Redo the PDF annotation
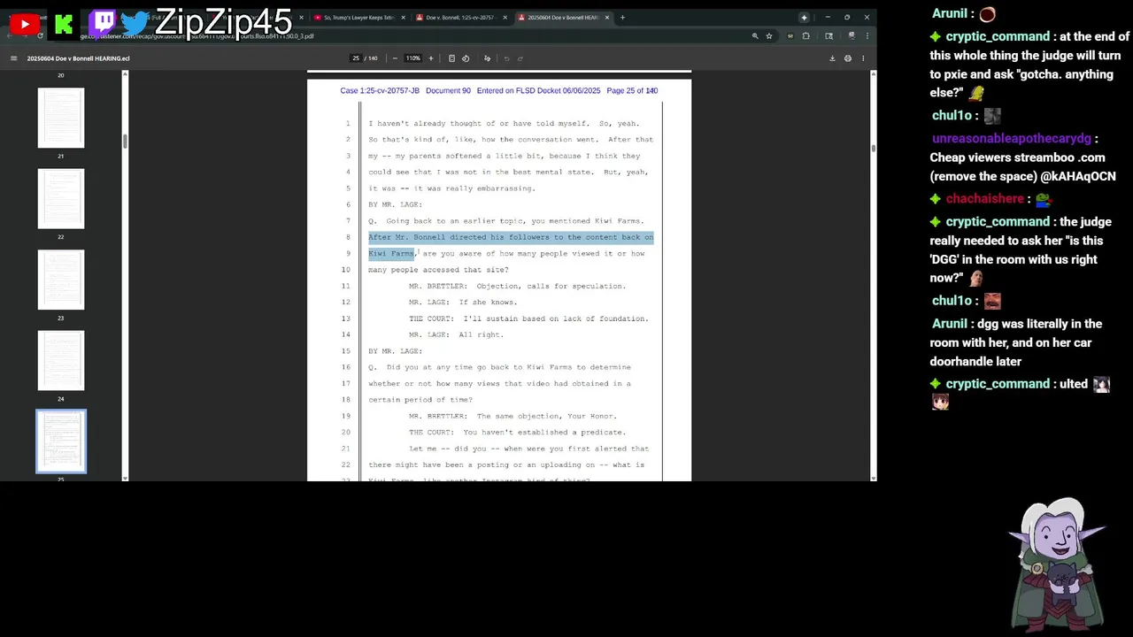This screenshot has width=1133, height=637. pyautogui.click(x=520, y=58)
